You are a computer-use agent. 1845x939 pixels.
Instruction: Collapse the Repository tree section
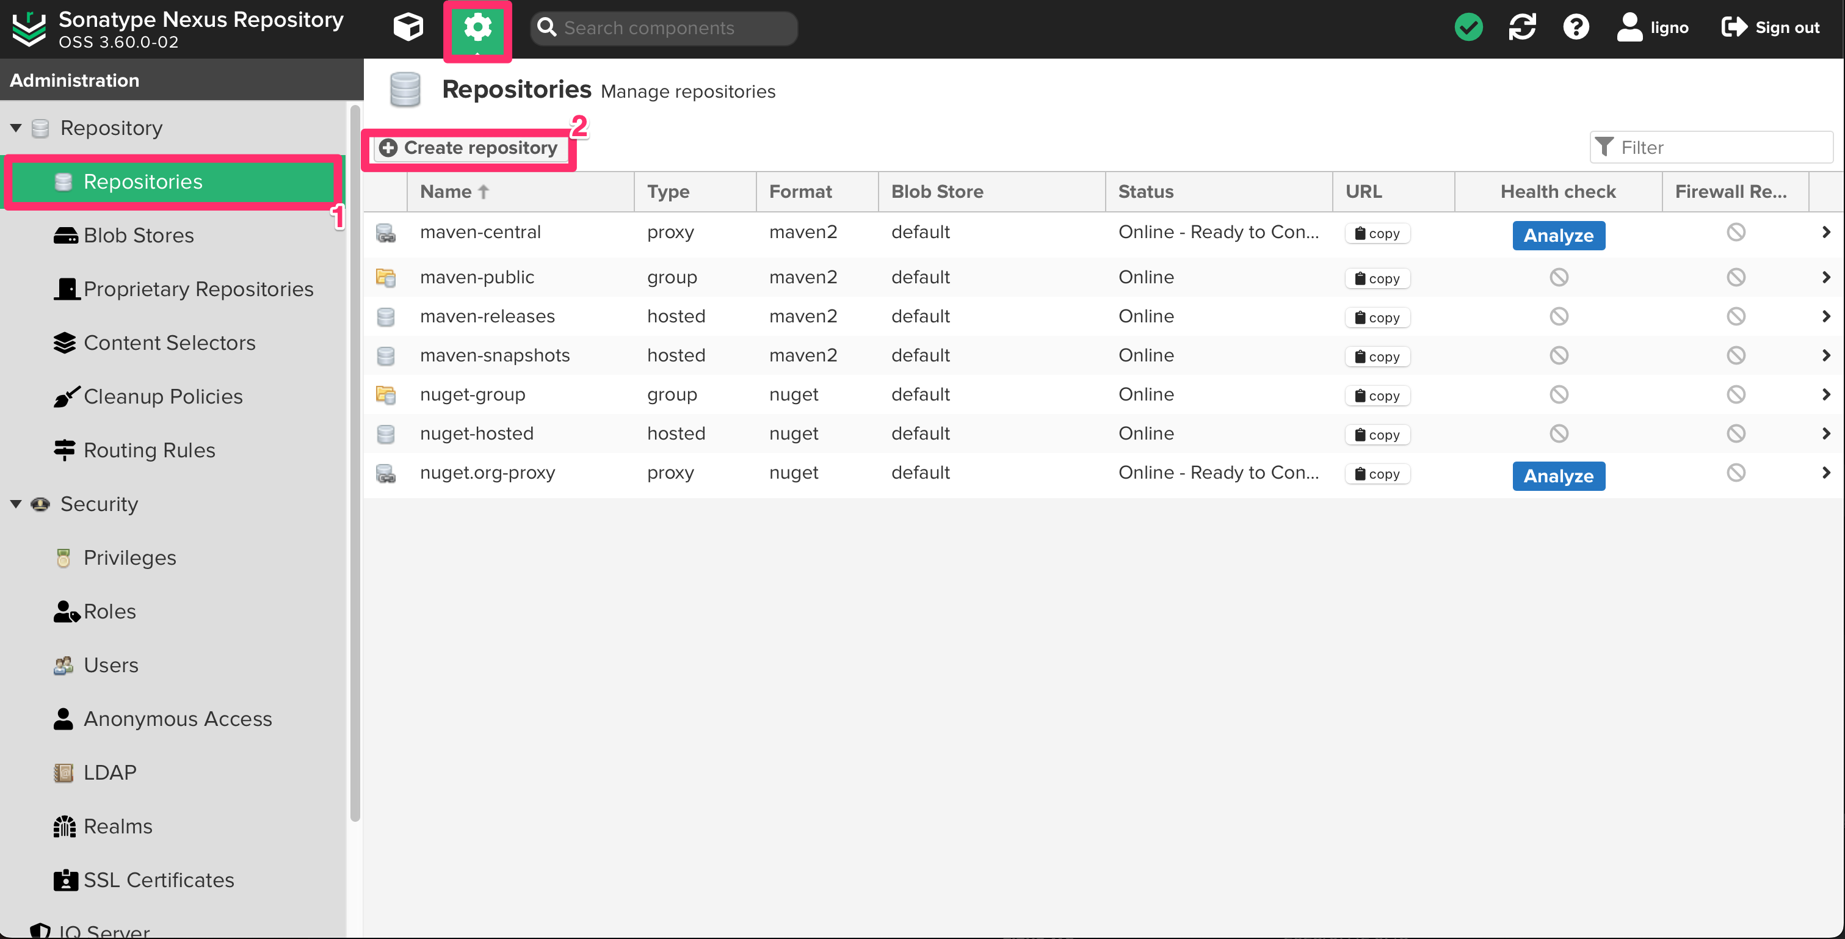16,128
